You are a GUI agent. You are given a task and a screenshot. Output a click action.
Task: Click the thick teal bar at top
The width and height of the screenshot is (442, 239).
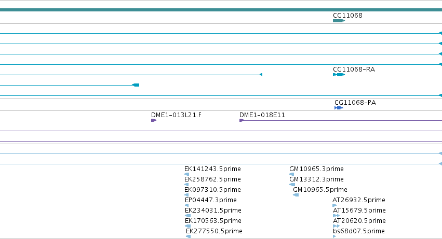pyautogui.click(x=221, y=10)
